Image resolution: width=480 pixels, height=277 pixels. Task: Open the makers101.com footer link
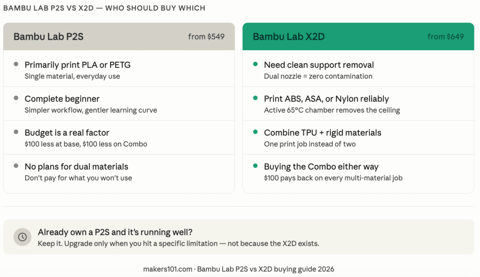tap(167, 269)
